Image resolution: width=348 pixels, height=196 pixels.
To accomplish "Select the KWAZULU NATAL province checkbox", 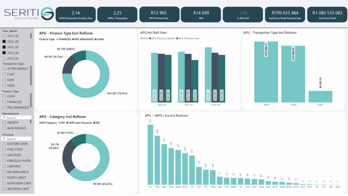I will [x=4, y=161].
